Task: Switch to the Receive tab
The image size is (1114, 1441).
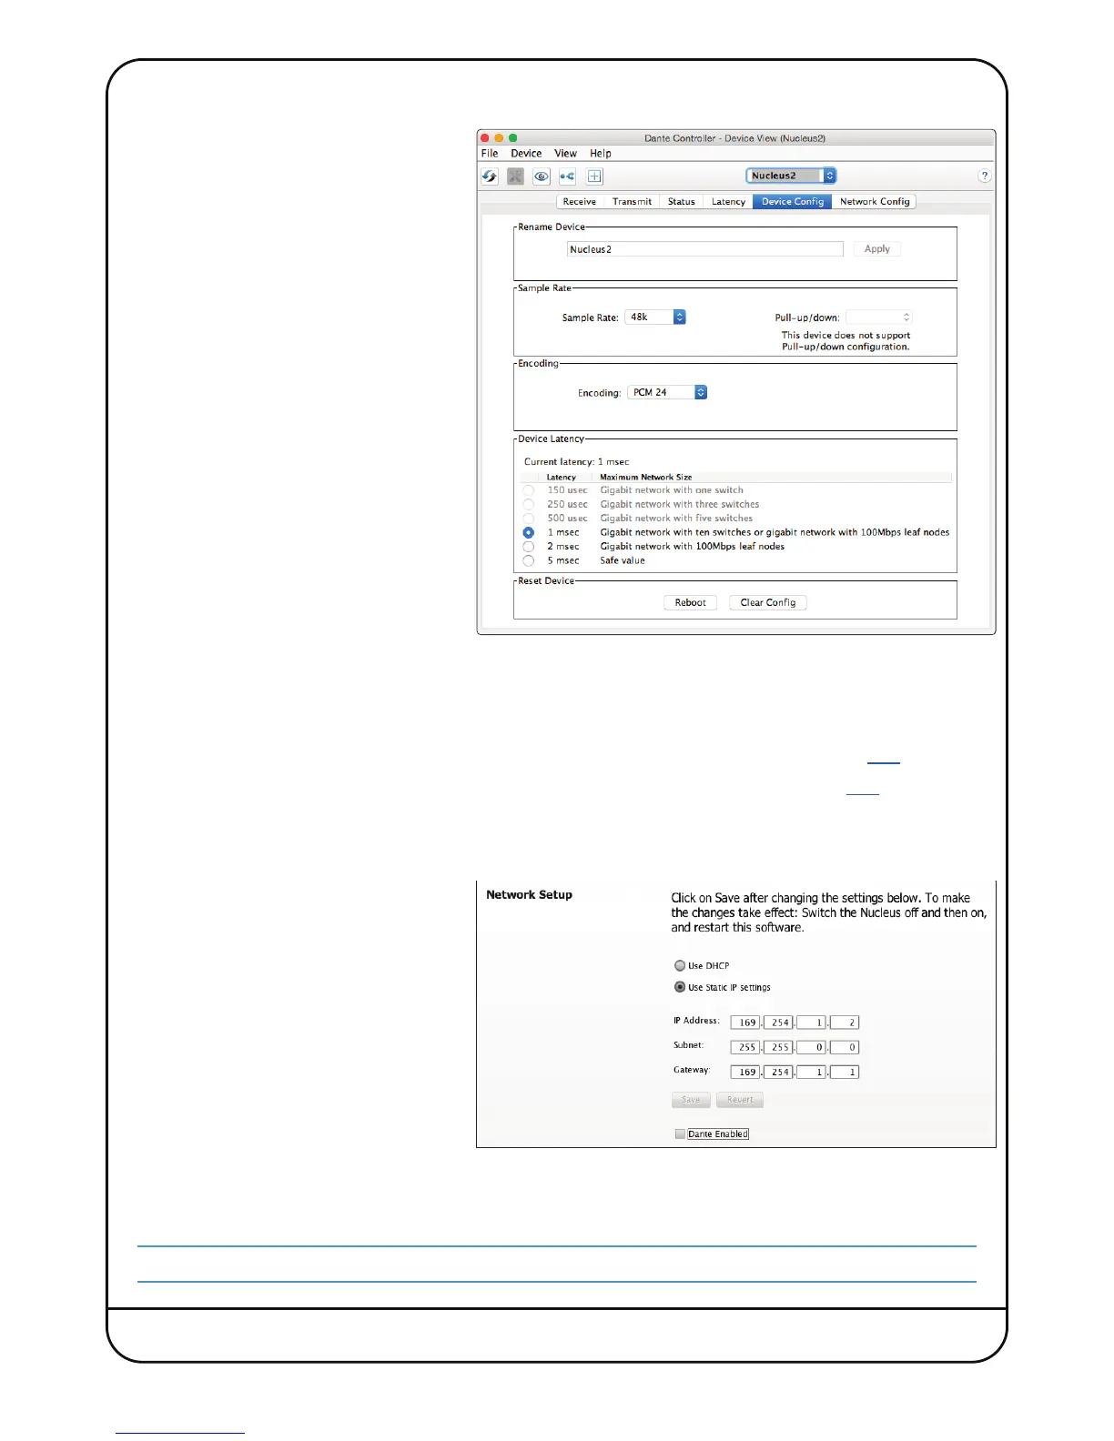Action: click(x=580, y=202)
